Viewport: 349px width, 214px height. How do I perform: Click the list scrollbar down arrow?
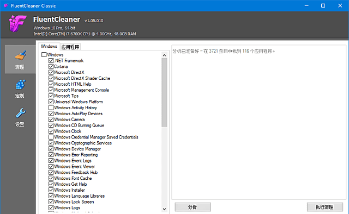click(x=164, y=209)
